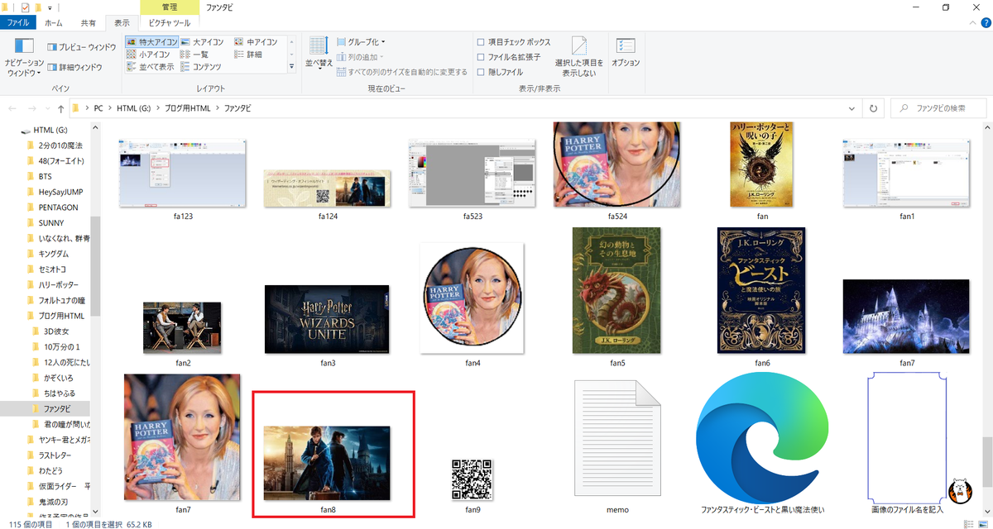Select List (一覧) layout
This screenshot has width=993, height=529.
click(194, 54)
